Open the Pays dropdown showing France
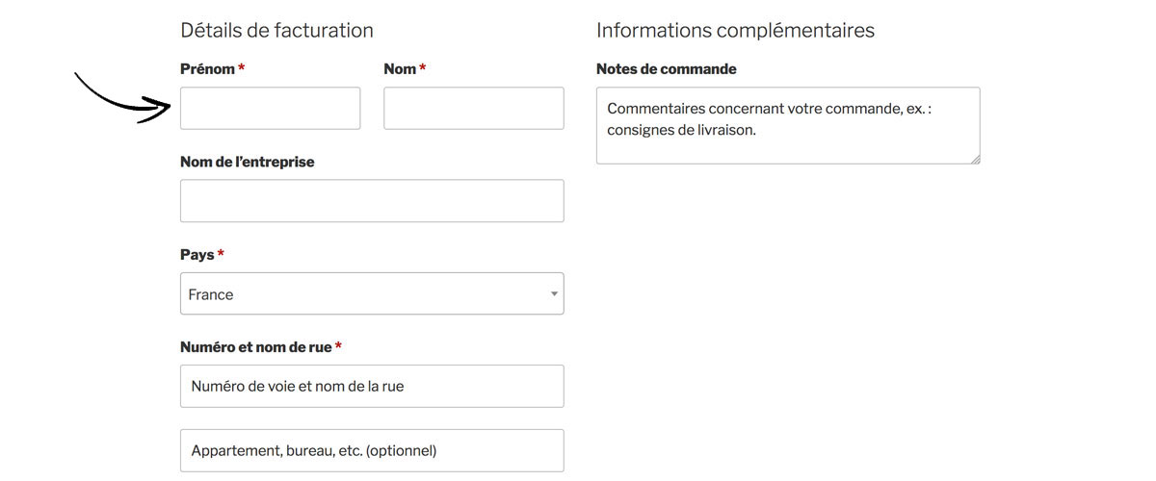The width and height of the screenshot is (1156, 481). 372,293
